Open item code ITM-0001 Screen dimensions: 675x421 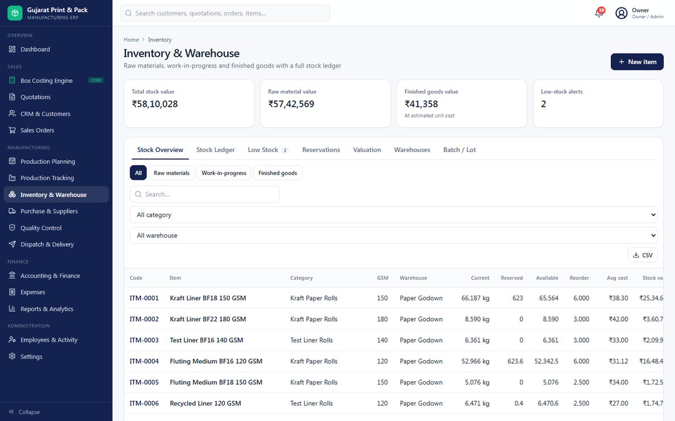pyautogui.click(x=144, y=298)
